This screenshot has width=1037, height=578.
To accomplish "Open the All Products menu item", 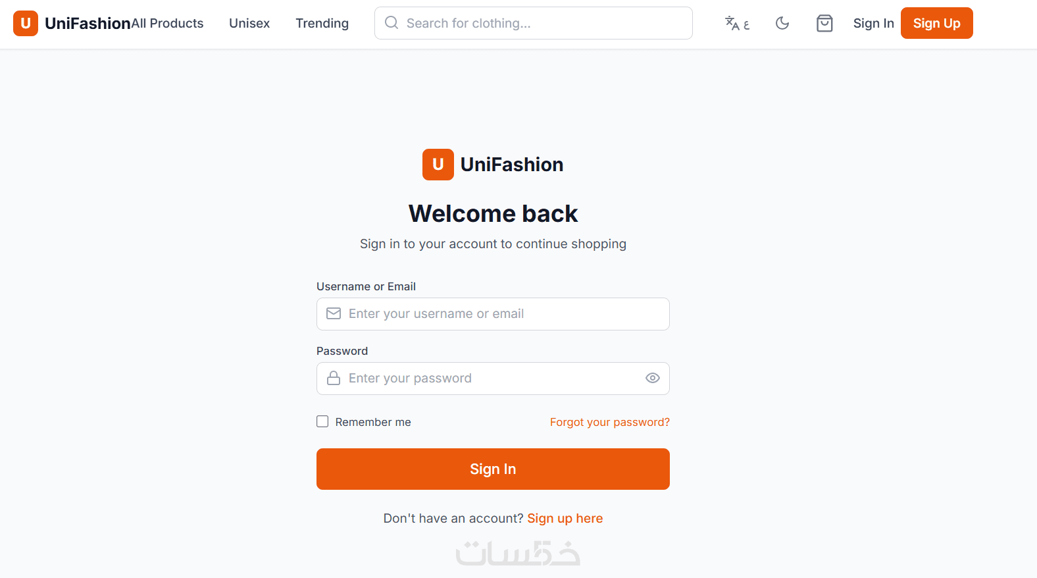I will 167,24.
